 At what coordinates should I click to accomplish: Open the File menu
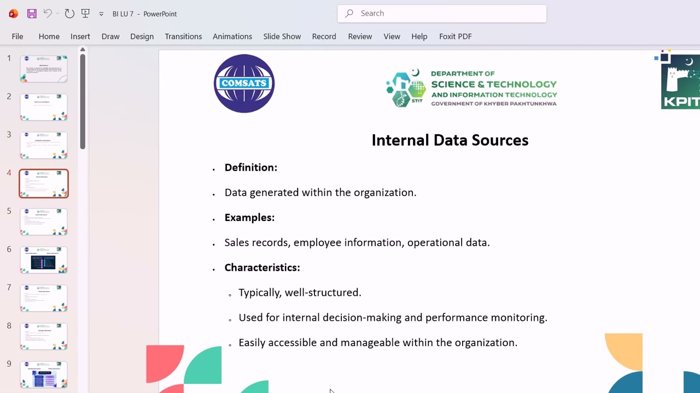click(x=17, y=36)
